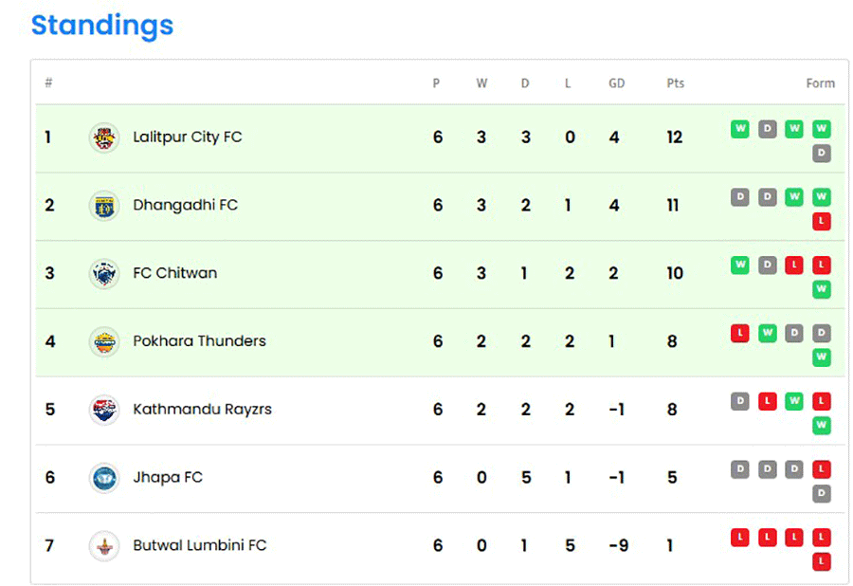Open the Jhapa FC round logo

coord(104,478)
